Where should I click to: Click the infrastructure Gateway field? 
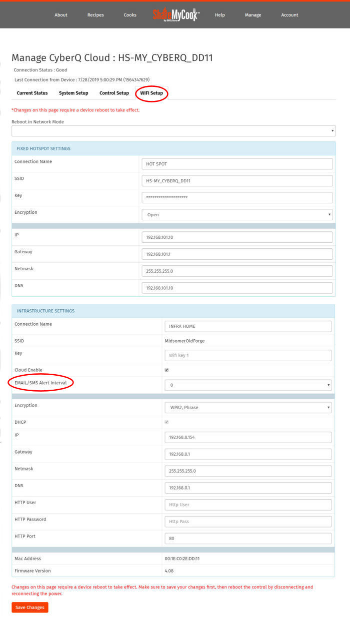248,454
